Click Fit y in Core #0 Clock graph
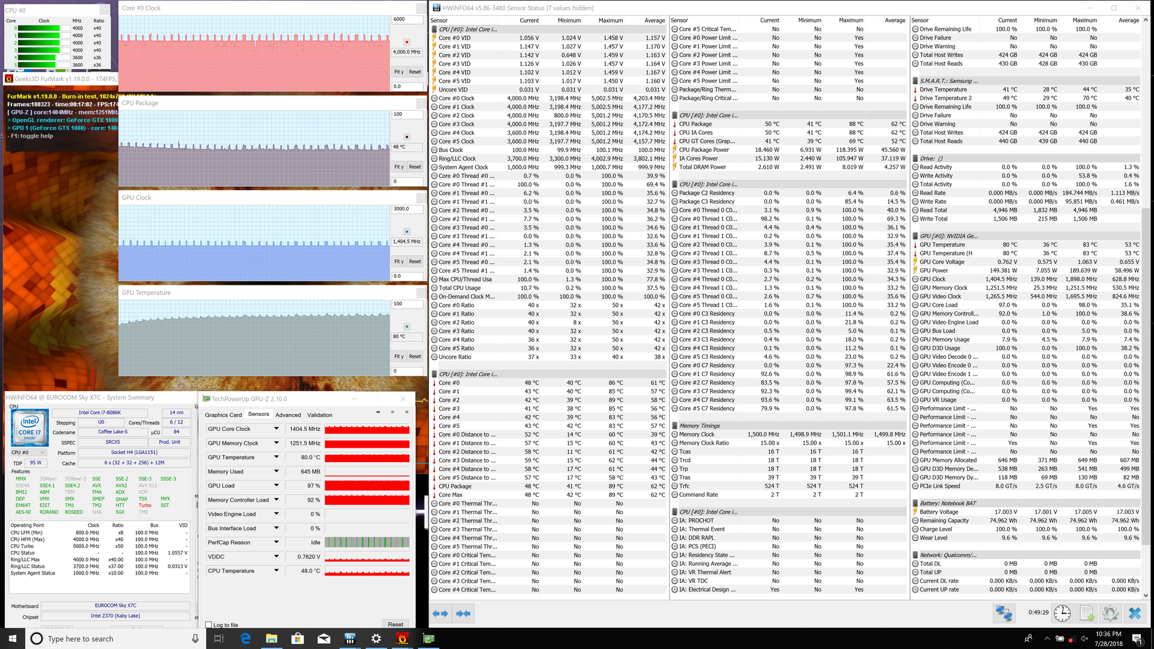This screenshot has height=649, width=1154. pyautogui.click(x=399, y=72)
